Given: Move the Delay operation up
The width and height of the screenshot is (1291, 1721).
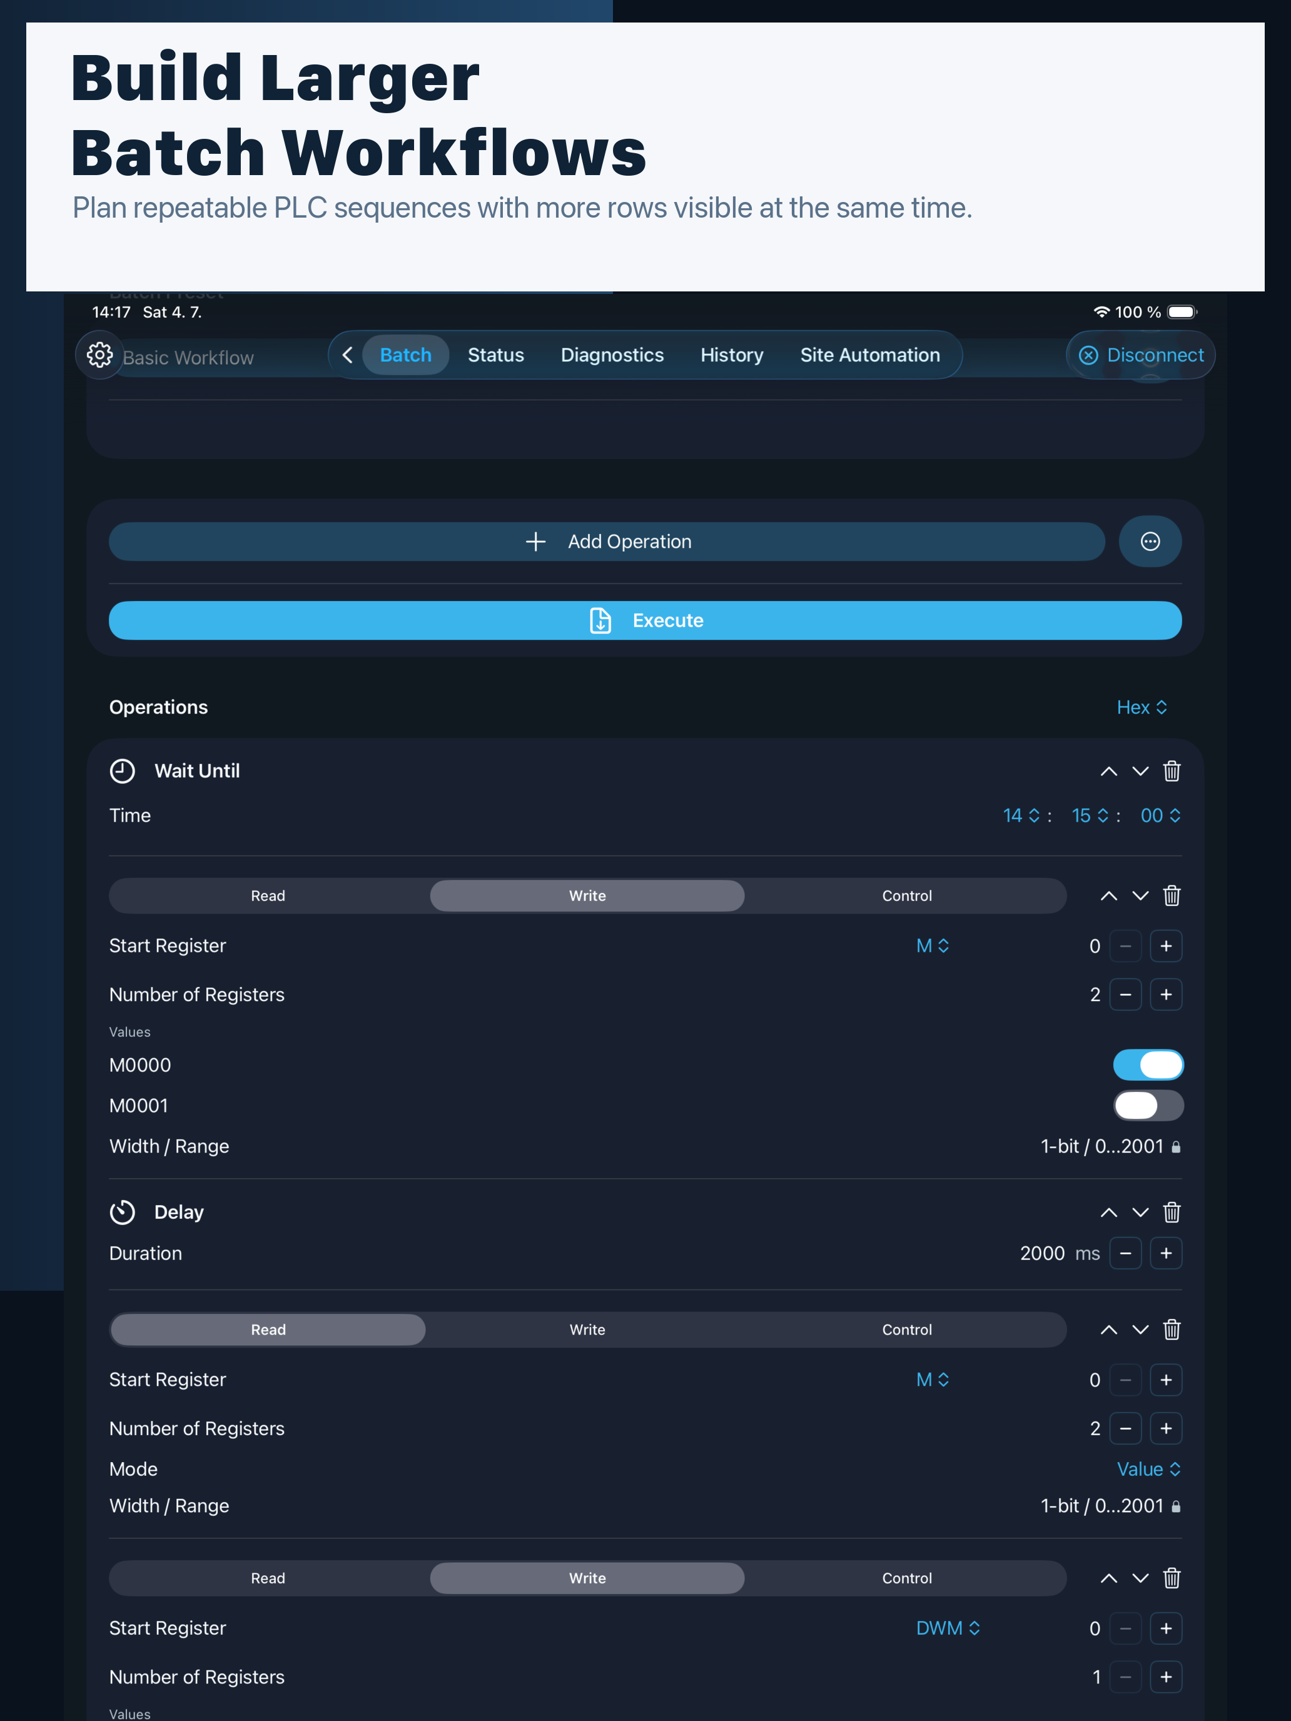Looking at the screenshot, I should 1108,1212.
